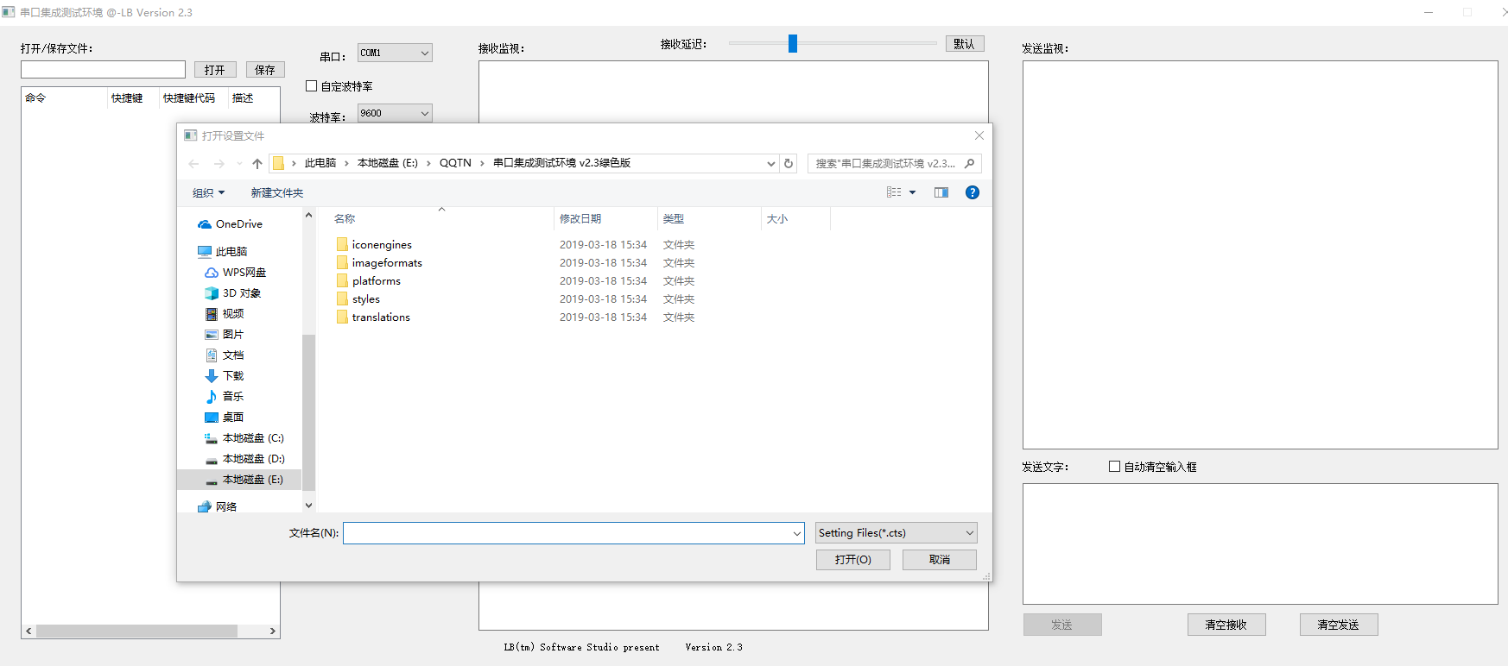Click the 发送 send button
The image size is (1508, 666).
coord(1062,625)
